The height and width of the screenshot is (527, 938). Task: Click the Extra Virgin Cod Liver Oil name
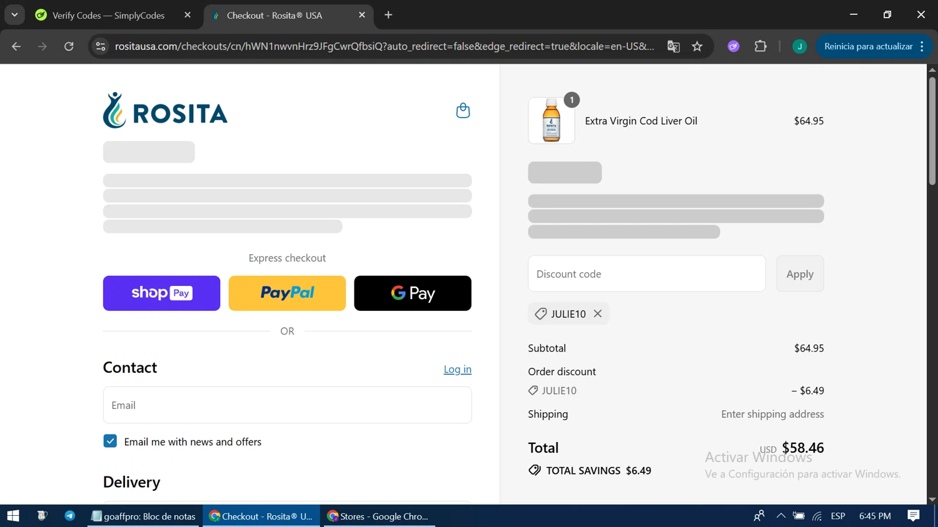(x=641, y=121)
